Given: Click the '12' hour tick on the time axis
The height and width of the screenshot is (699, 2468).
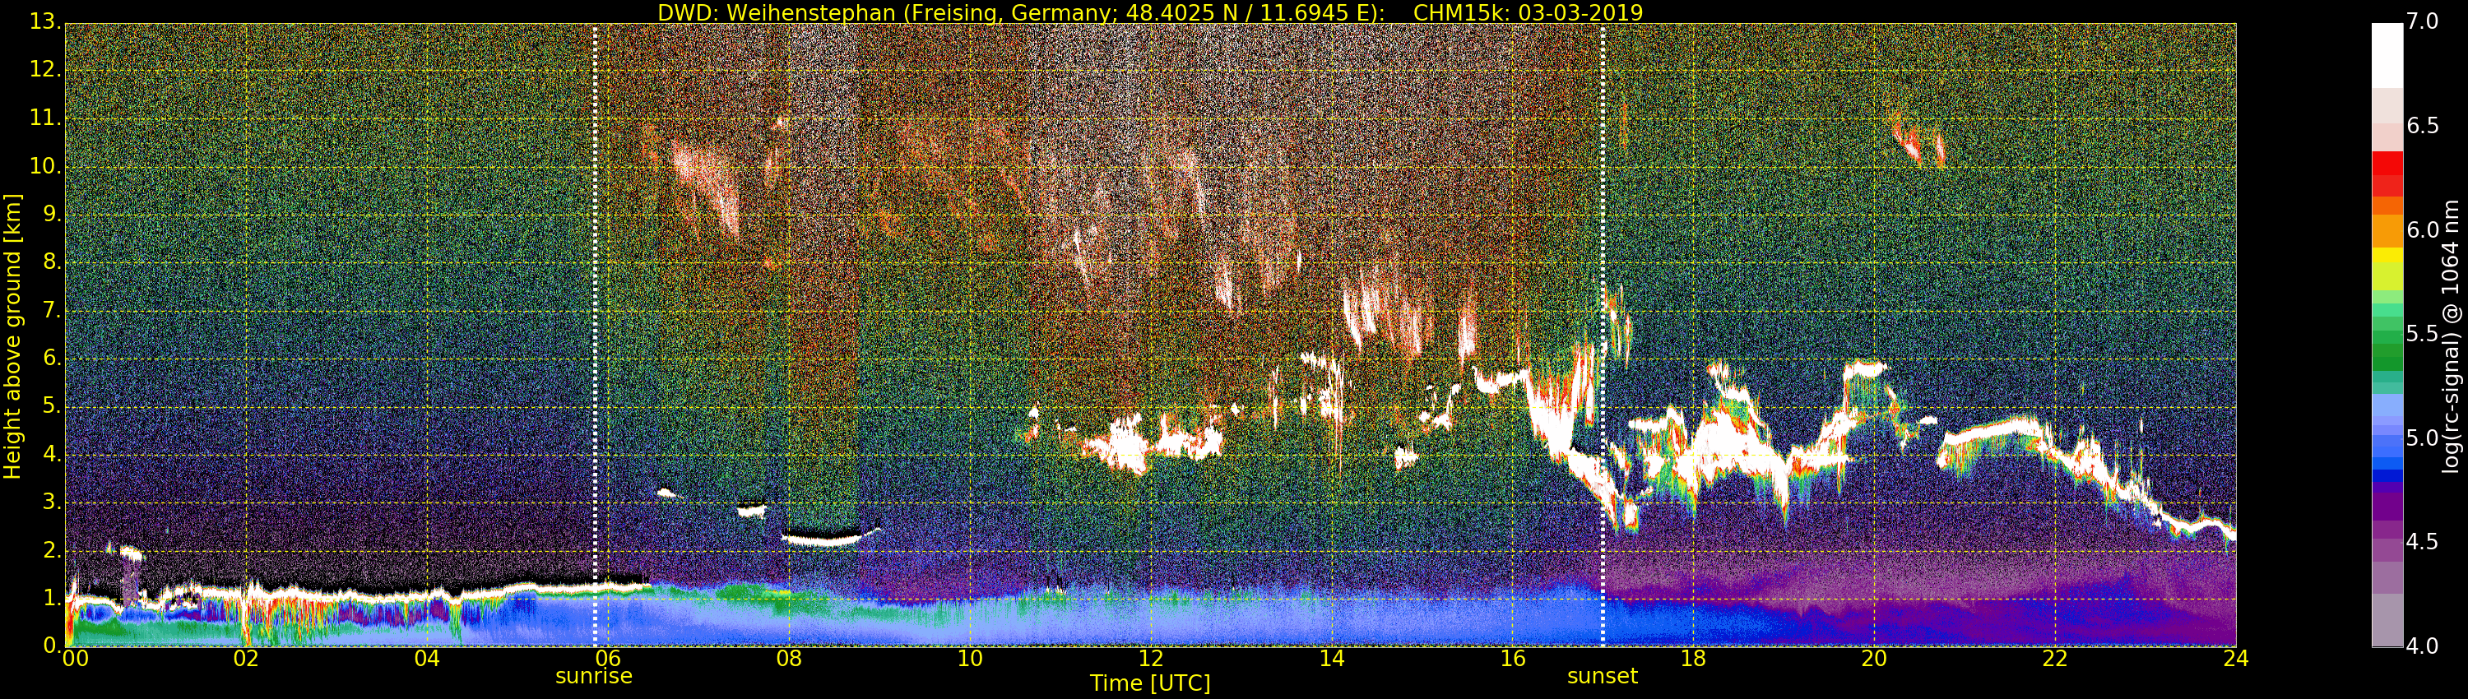Looking at the screenshot, I should (x=1151, y=658).
